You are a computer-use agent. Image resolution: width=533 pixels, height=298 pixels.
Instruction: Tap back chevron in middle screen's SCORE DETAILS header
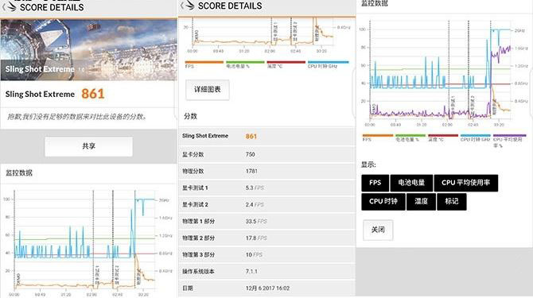pos(182,5)
